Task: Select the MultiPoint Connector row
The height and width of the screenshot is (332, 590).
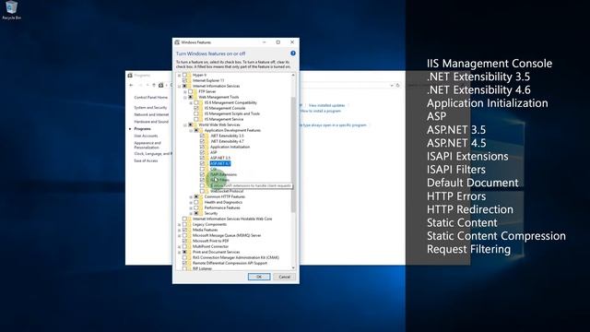Action: click(210, 246)
